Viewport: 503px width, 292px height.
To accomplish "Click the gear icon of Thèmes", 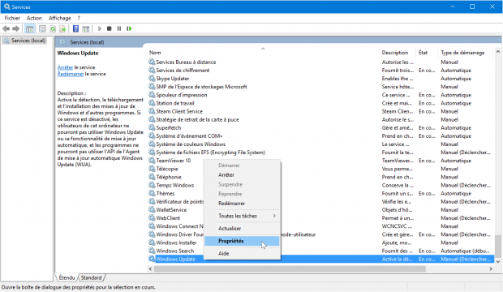I will tap(152, 193).
